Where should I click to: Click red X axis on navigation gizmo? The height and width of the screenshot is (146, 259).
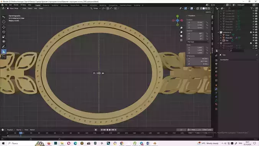[182, 20]
